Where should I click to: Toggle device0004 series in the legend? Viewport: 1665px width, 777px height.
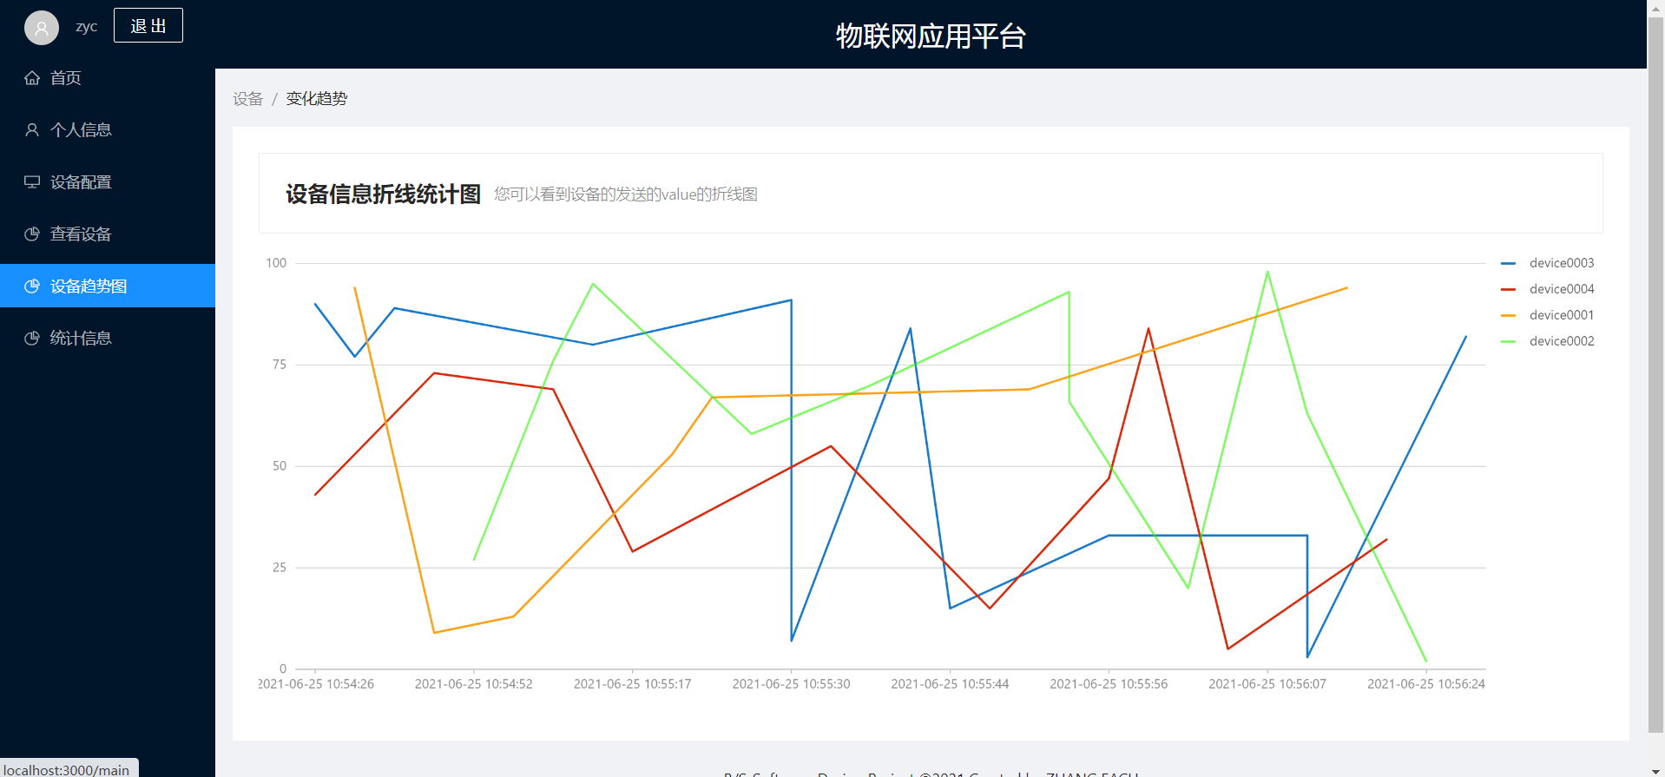coord(1548,289)
